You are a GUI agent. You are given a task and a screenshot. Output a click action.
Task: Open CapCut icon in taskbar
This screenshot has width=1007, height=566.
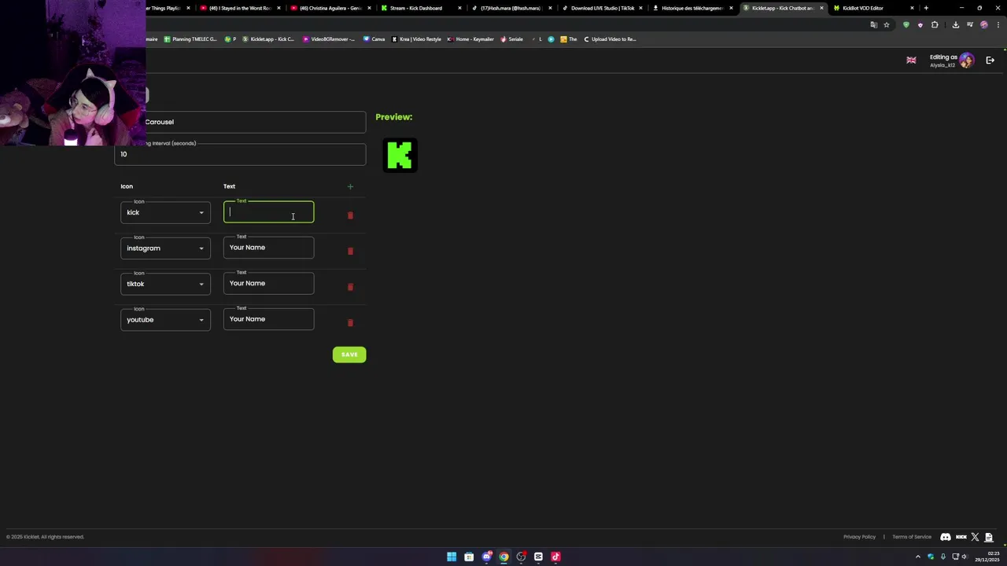click(538, 557)
